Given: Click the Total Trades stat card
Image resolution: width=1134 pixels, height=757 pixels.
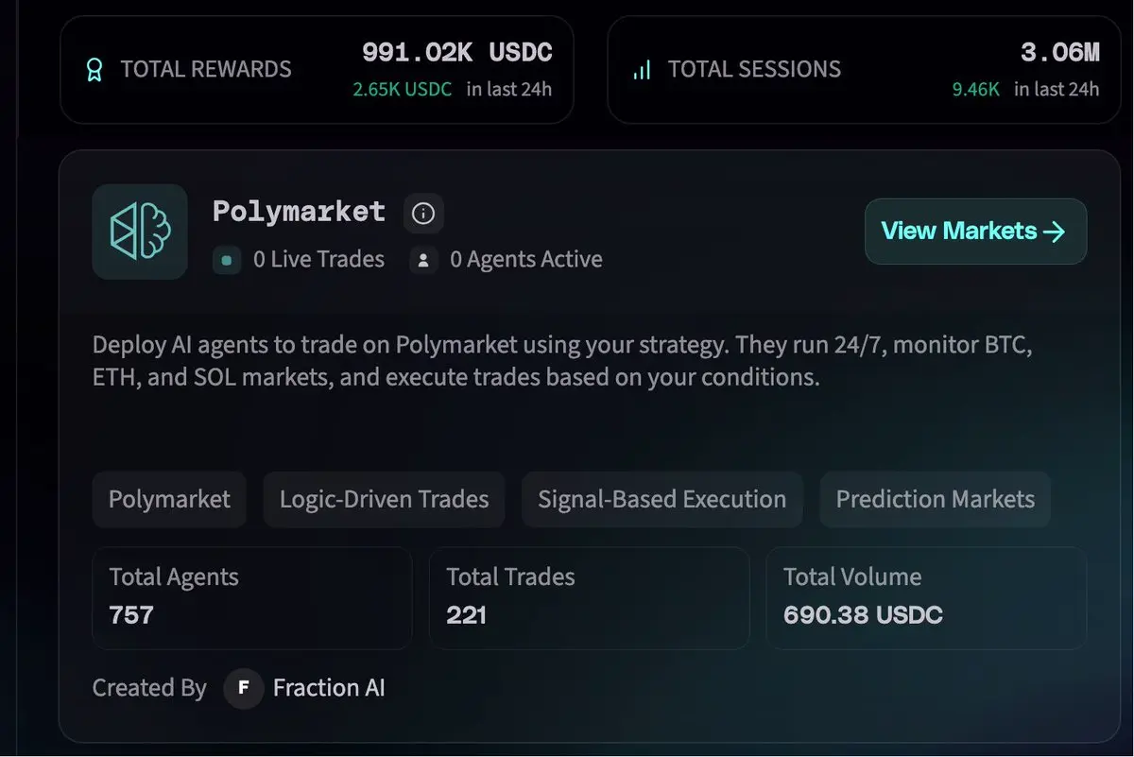Looking at the screenshot, I should coord(589,598).
